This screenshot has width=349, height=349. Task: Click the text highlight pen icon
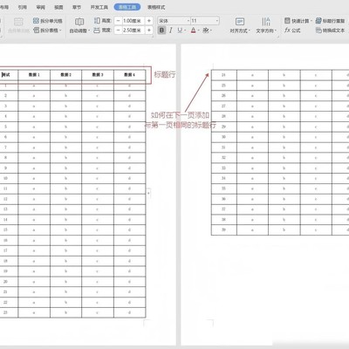click(x=206, y=31)
